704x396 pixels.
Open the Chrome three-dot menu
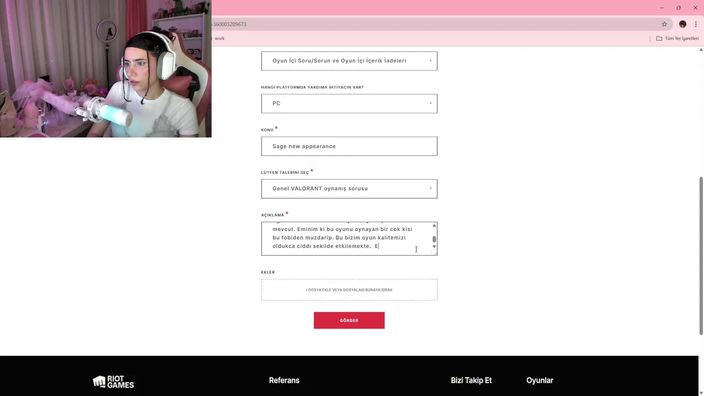(696, 24)
